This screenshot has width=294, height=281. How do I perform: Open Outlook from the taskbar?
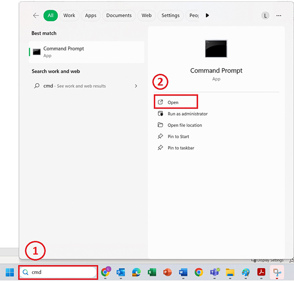click(x=121, y=272)
